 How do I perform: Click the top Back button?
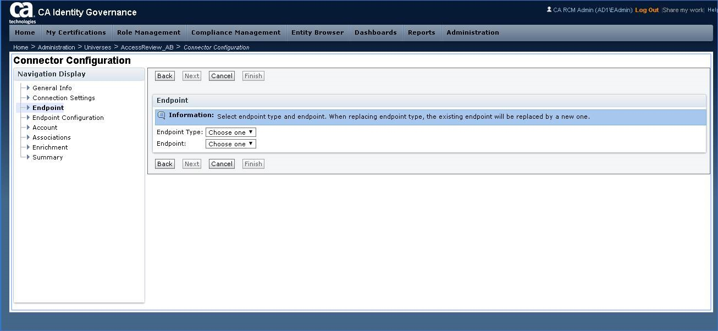tap(165, 76)
